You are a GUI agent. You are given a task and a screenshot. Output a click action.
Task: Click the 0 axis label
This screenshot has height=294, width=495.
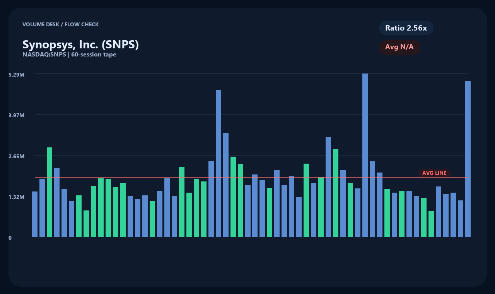pyautogui.click(x=10, y=238)
